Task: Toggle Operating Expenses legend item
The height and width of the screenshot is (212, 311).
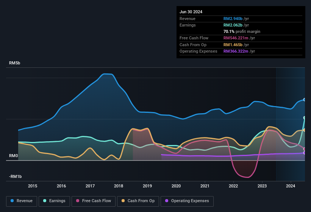Action: pyautogui.click(x=187, y=201)
